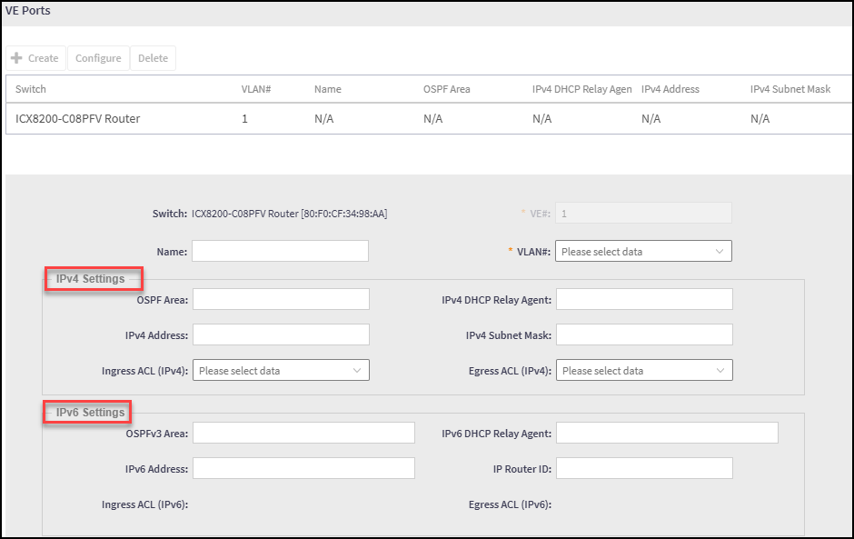Click the Configure button
Viewport: 854px width, 539px height.
(98, 58)
